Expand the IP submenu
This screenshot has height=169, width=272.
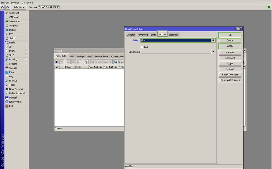pyautogui.click(x=26, y=47)
